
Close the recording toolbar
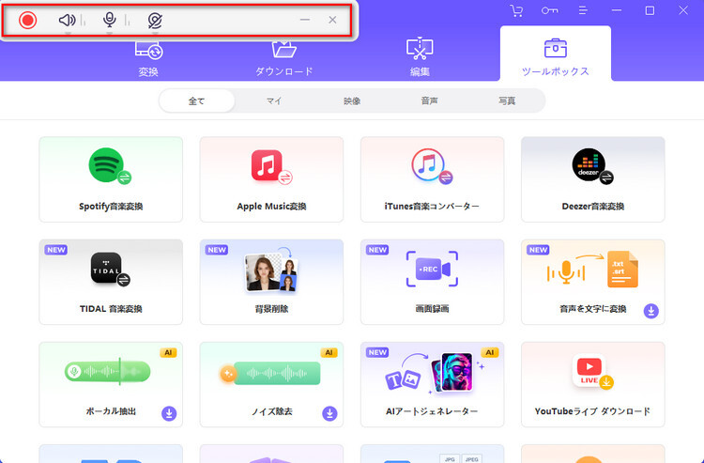pos(332,20)
